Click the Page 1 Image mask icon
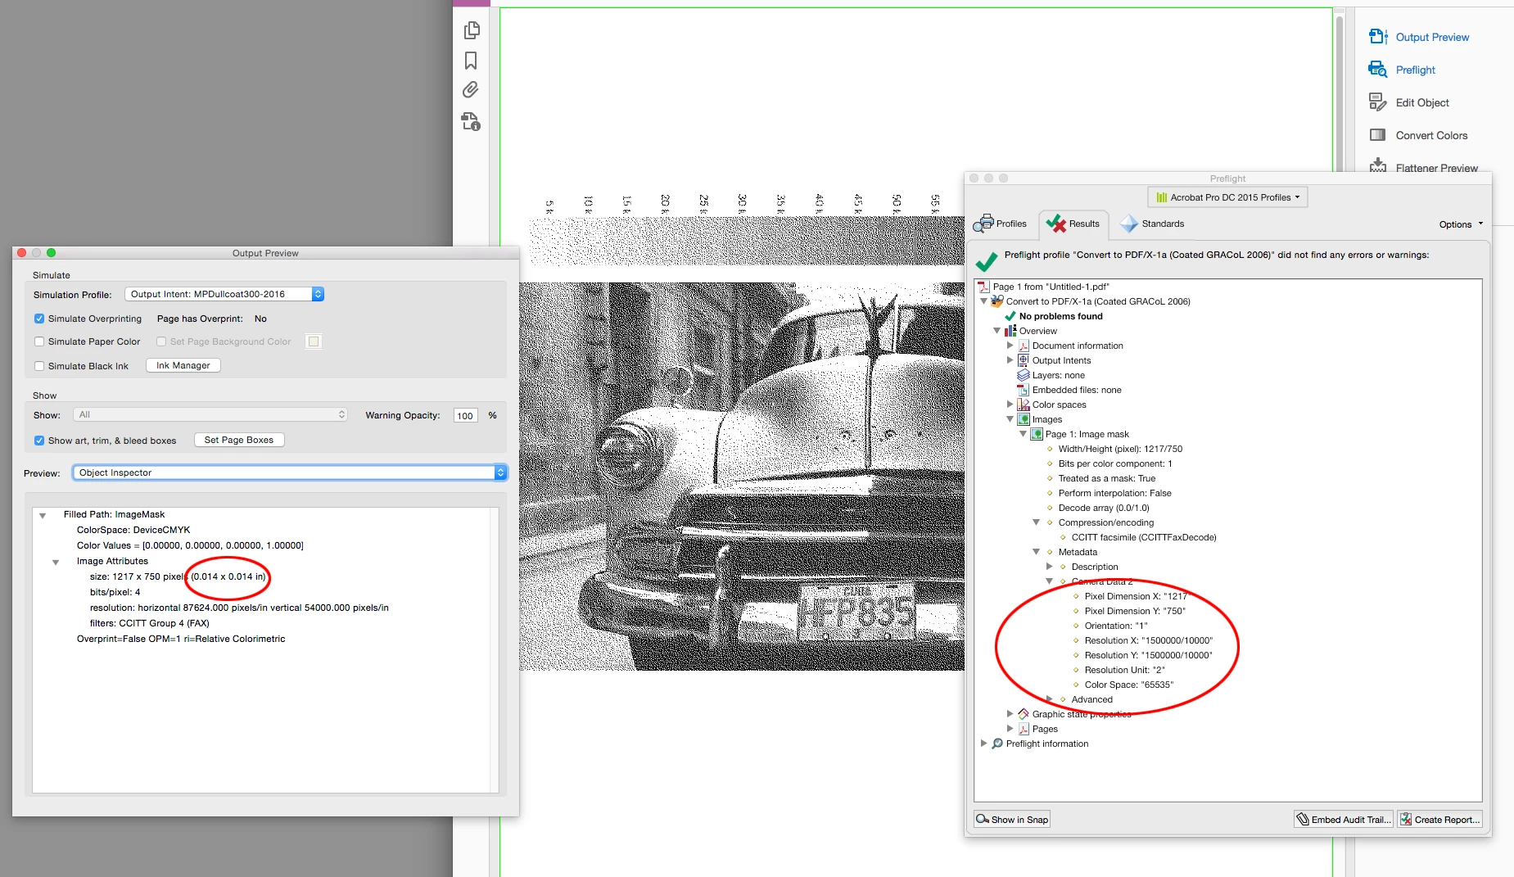Viewport: 1514px width, 877px height. (x=1037, y=434)
